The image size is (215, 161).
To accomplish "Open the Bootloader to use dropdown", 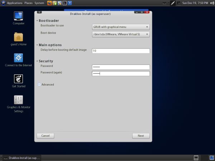I will coord(121,27).
